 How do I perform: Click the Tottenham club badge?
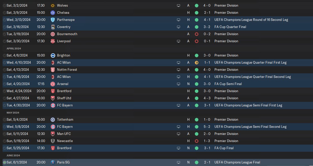click(53, 119)
